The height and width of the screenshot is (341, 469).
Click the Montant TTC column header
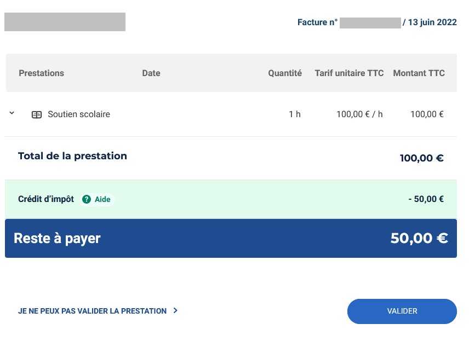click(x=419, y=73)
